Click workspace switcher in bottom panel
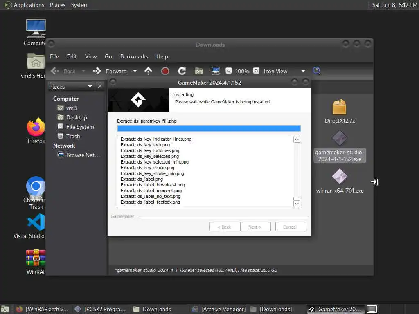The height and width of the screenshot is (314, 419). pyautogui.click(x=372, y=309)
